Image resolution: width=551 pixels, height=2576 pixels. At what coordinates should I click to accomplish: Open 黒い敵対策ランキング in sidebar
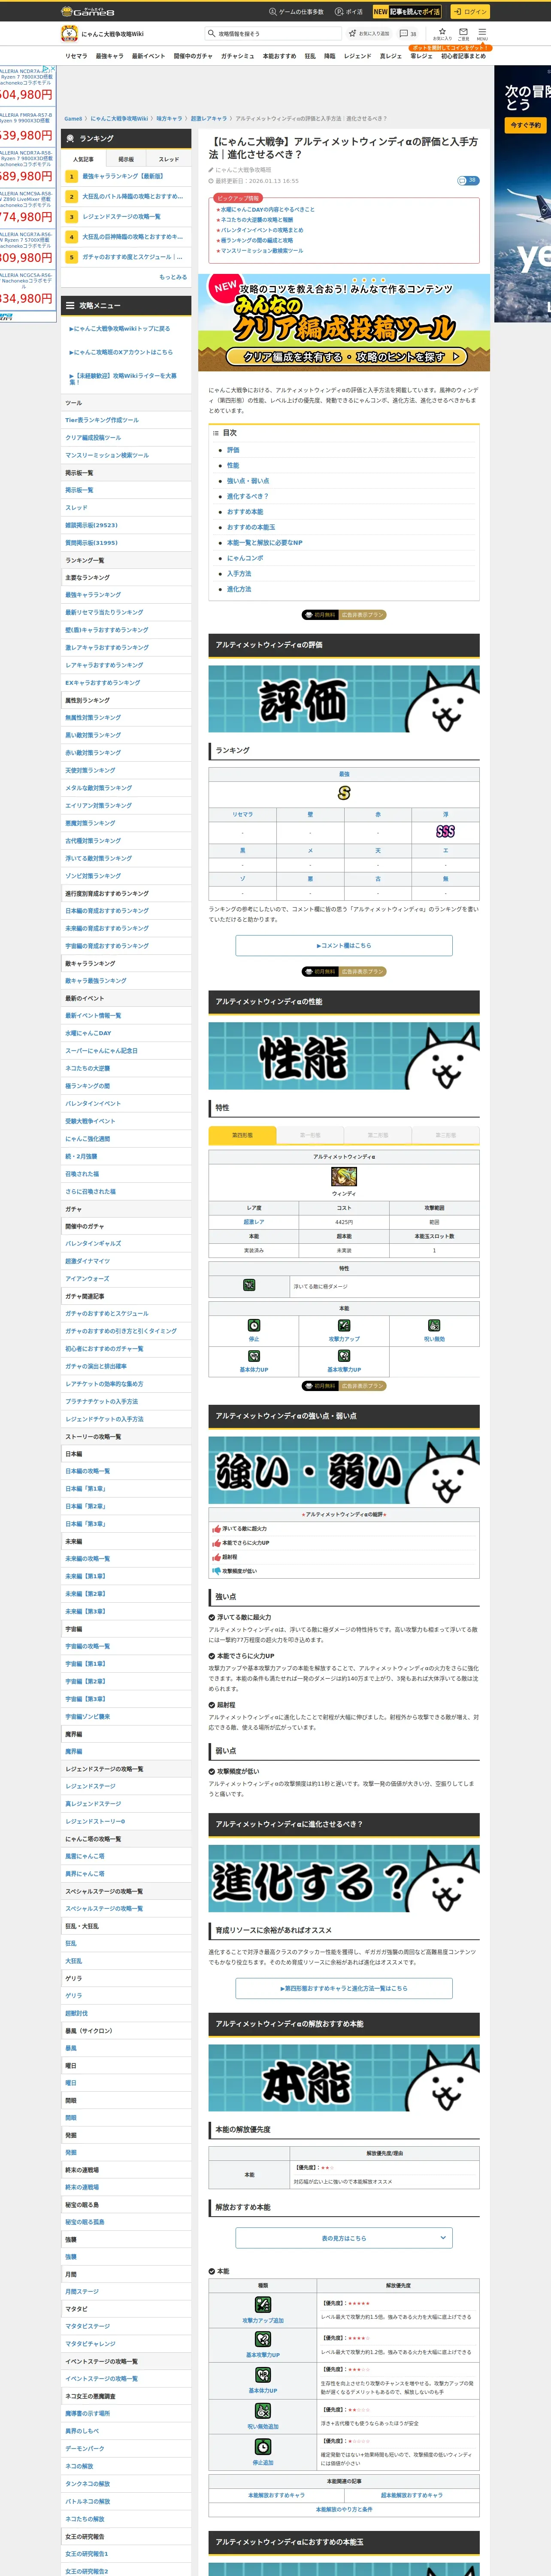coord(93,735)
